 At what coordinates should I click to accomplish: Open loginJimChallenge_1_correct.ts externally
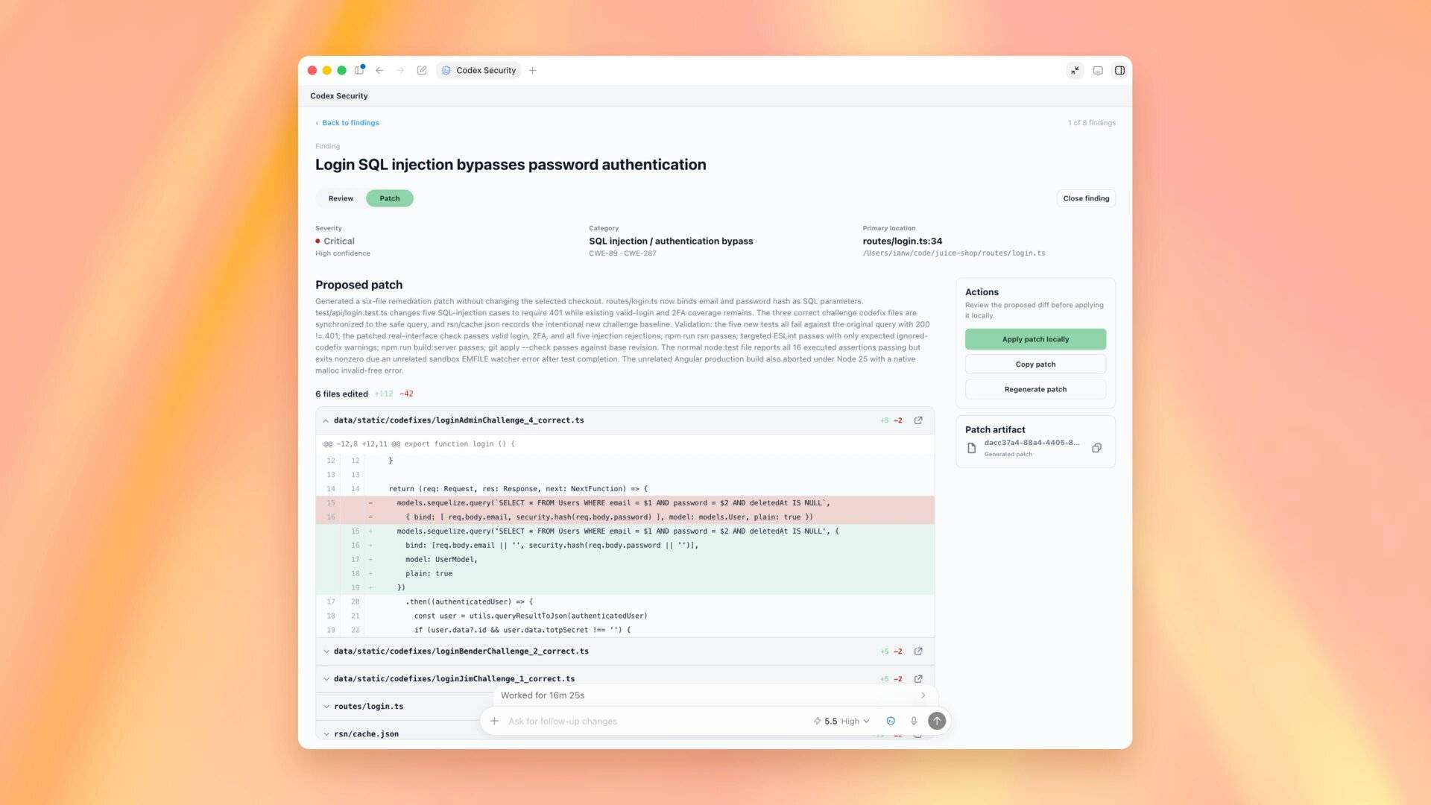(x=918, y=679)
